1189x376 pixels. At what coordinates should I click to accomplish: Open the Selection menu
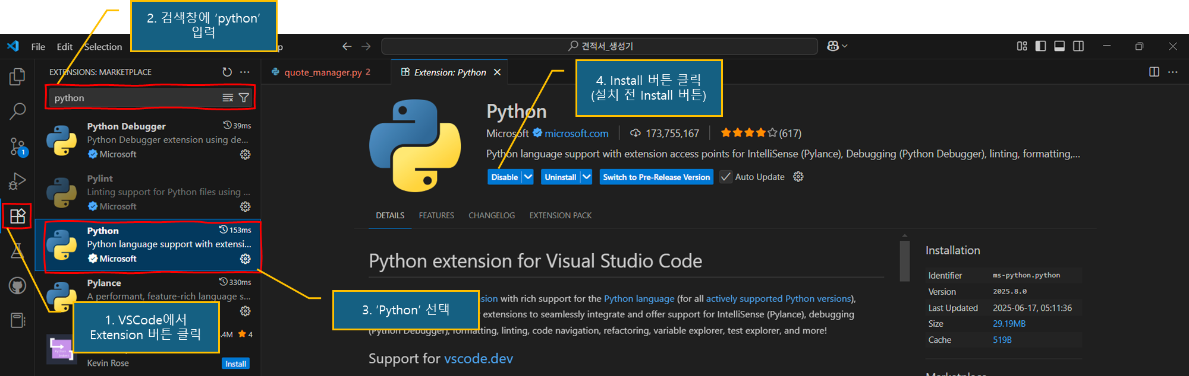[x=103, y=47]
